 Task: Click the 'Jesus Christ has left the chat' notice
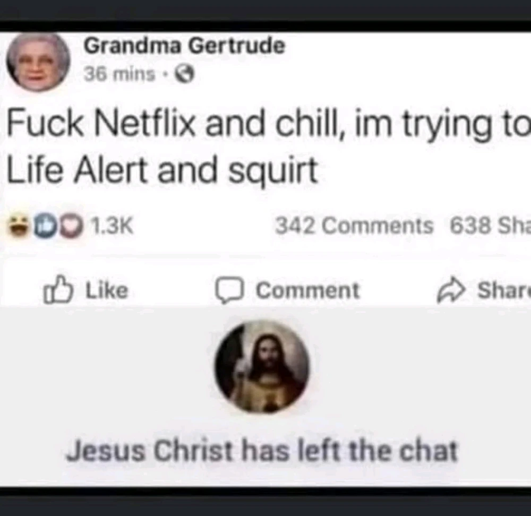(x=262, y=451)
